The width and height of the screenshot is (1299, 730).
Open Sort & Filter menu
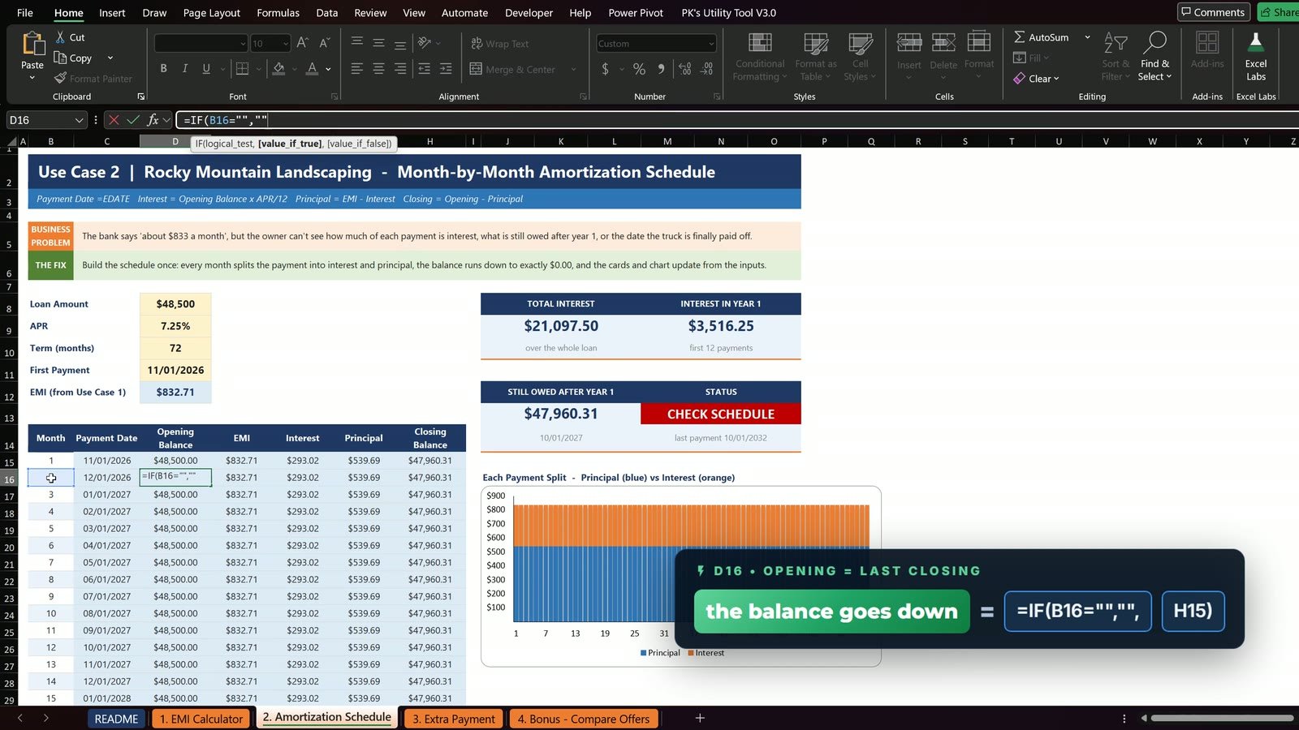click(1116, 56)
